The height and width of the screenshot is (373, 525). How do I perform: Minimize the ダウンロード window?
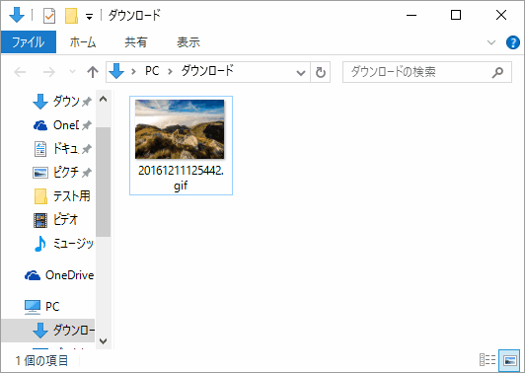[x=412, y=16]
